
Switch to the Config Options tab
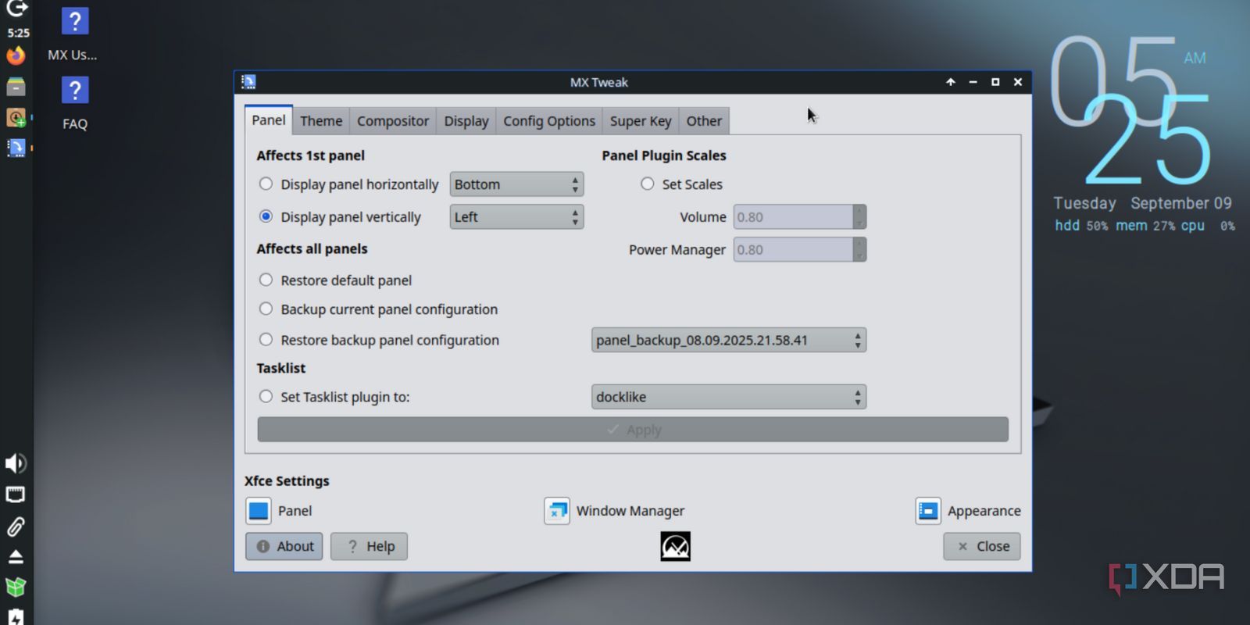549,121
